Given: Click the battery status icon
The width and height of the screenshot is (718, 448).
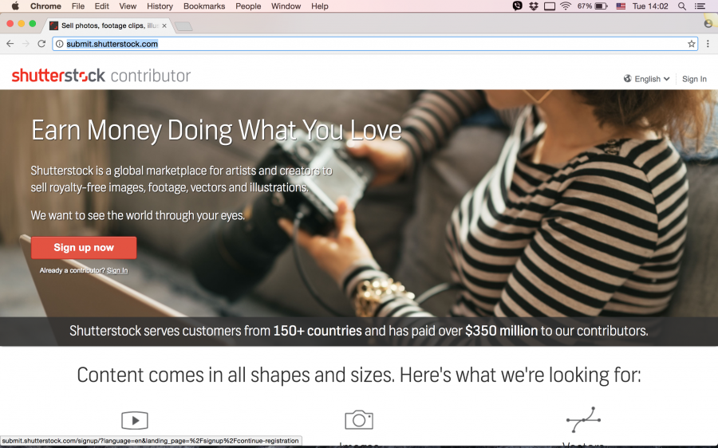Looking at the screenshot, I should [602, 6].
